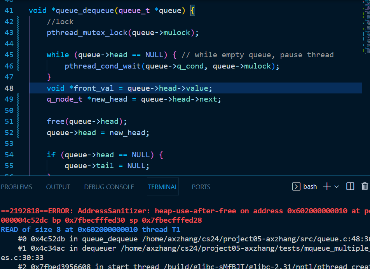370x269 pixels.
Task: Click the bash terminal name label
Action: coord(310,186)
